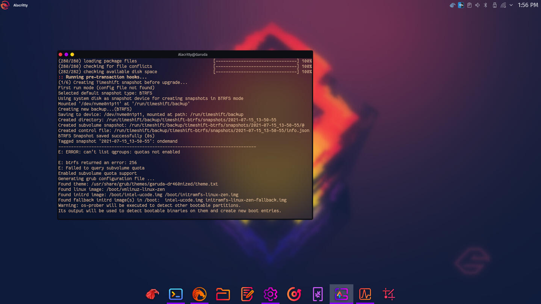Click the yellow dot window button on Alacritty
541x304 pixels.
click(x=73, y=54)
